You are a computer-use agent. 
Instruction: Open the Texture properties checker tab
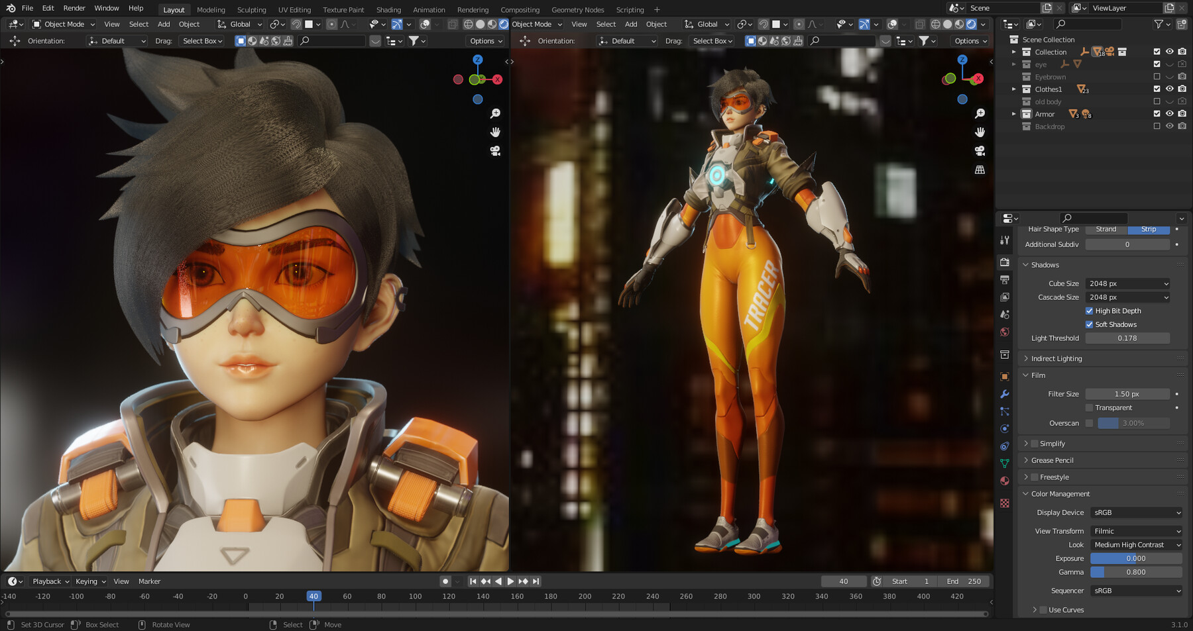point(1005,503)
